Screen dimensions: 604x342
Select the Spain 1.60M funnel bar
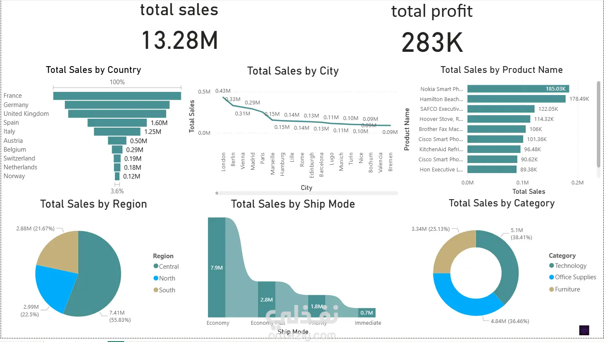(x=117, y=123)
